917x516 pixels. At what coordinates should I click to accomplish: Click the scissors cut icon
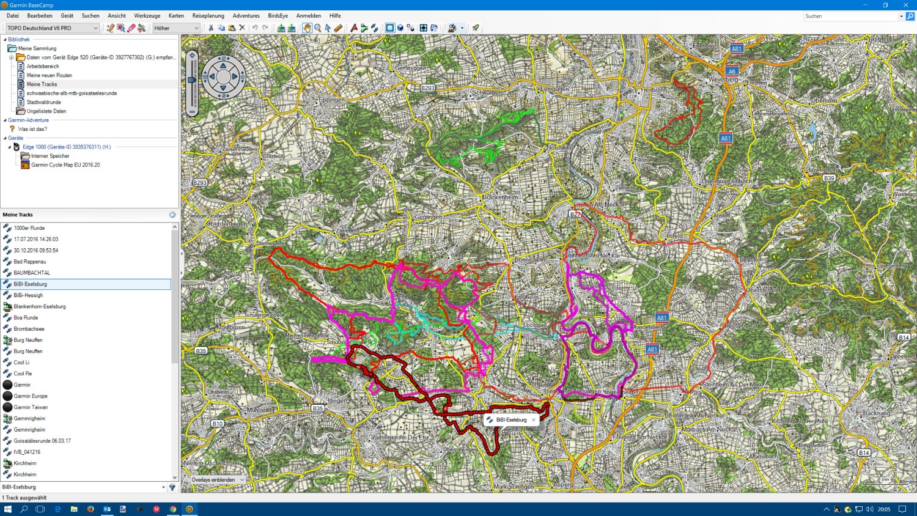pos(211,28)
